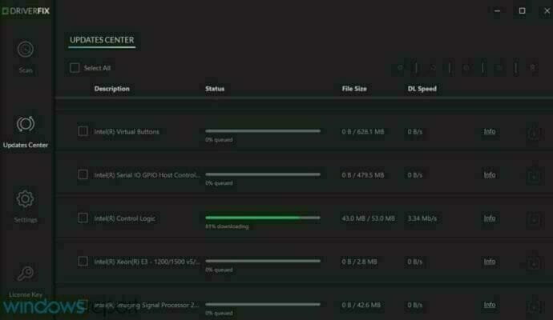The image size is (553, 320).
Task: Open Info link for Intel(R) Virtual Buttons
Action: tap(489, 131)
